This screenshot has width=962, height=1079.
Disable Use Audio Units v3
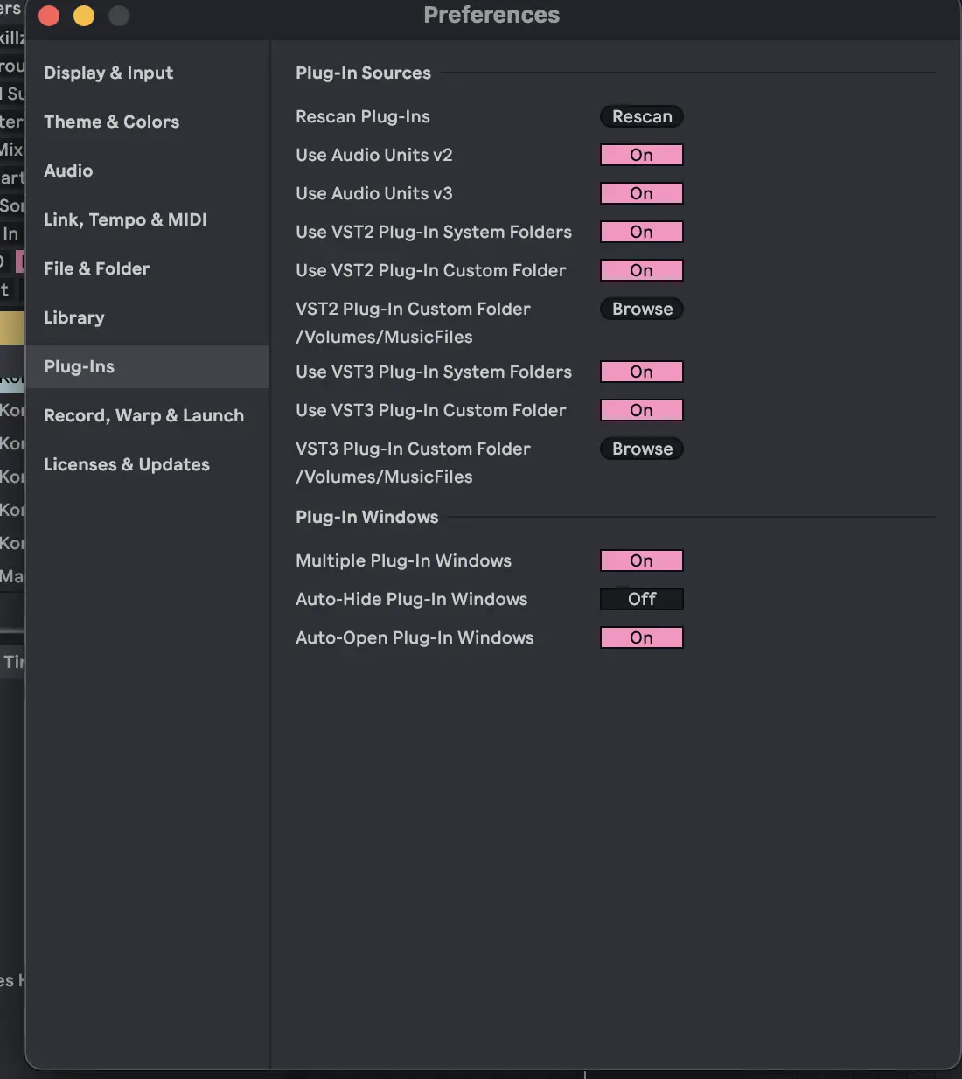click(x=642, y=193)
